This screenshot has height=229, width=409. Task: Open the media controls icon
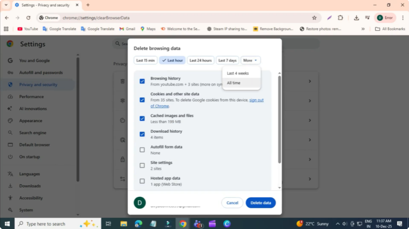tap(367, 18)
